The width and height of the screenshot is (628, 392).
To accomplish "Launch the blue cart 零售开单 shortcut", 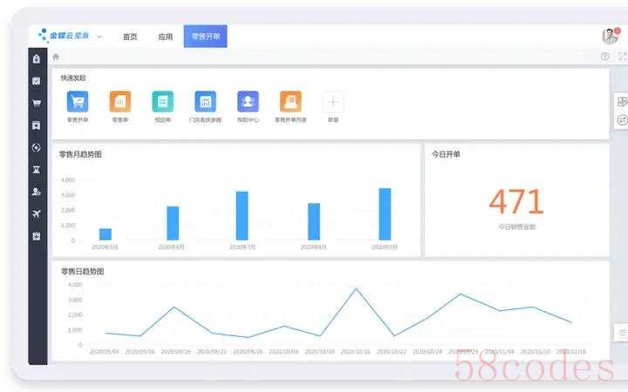I will click(x=78, y=102).
